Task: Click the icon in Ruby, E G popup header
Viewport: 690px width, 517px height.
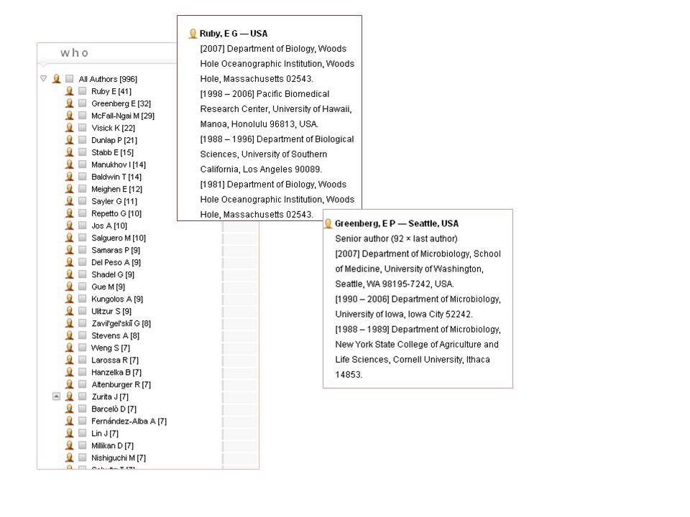Action: pyautogui.click(x=193, y=34)
